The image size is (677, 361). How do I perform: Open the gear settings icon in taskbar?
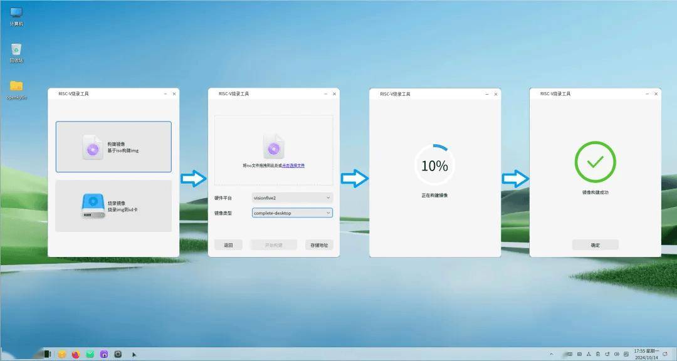point(118,354)
